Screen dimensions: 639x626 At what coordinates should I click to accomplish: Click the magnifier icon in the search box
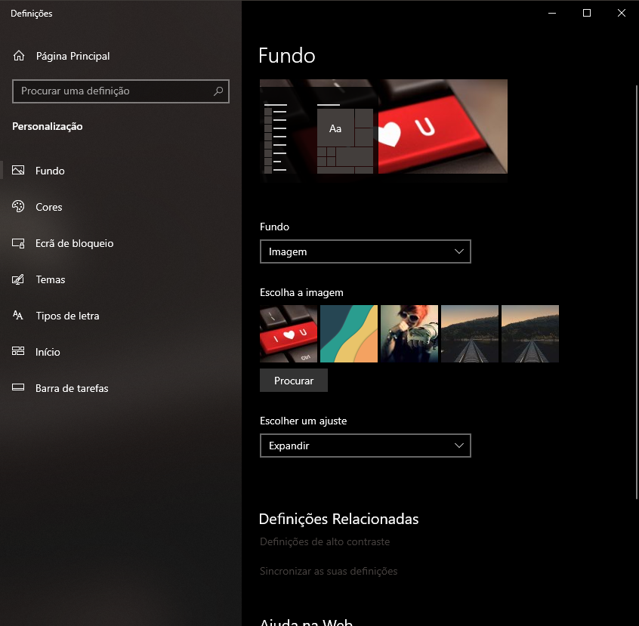218,91
